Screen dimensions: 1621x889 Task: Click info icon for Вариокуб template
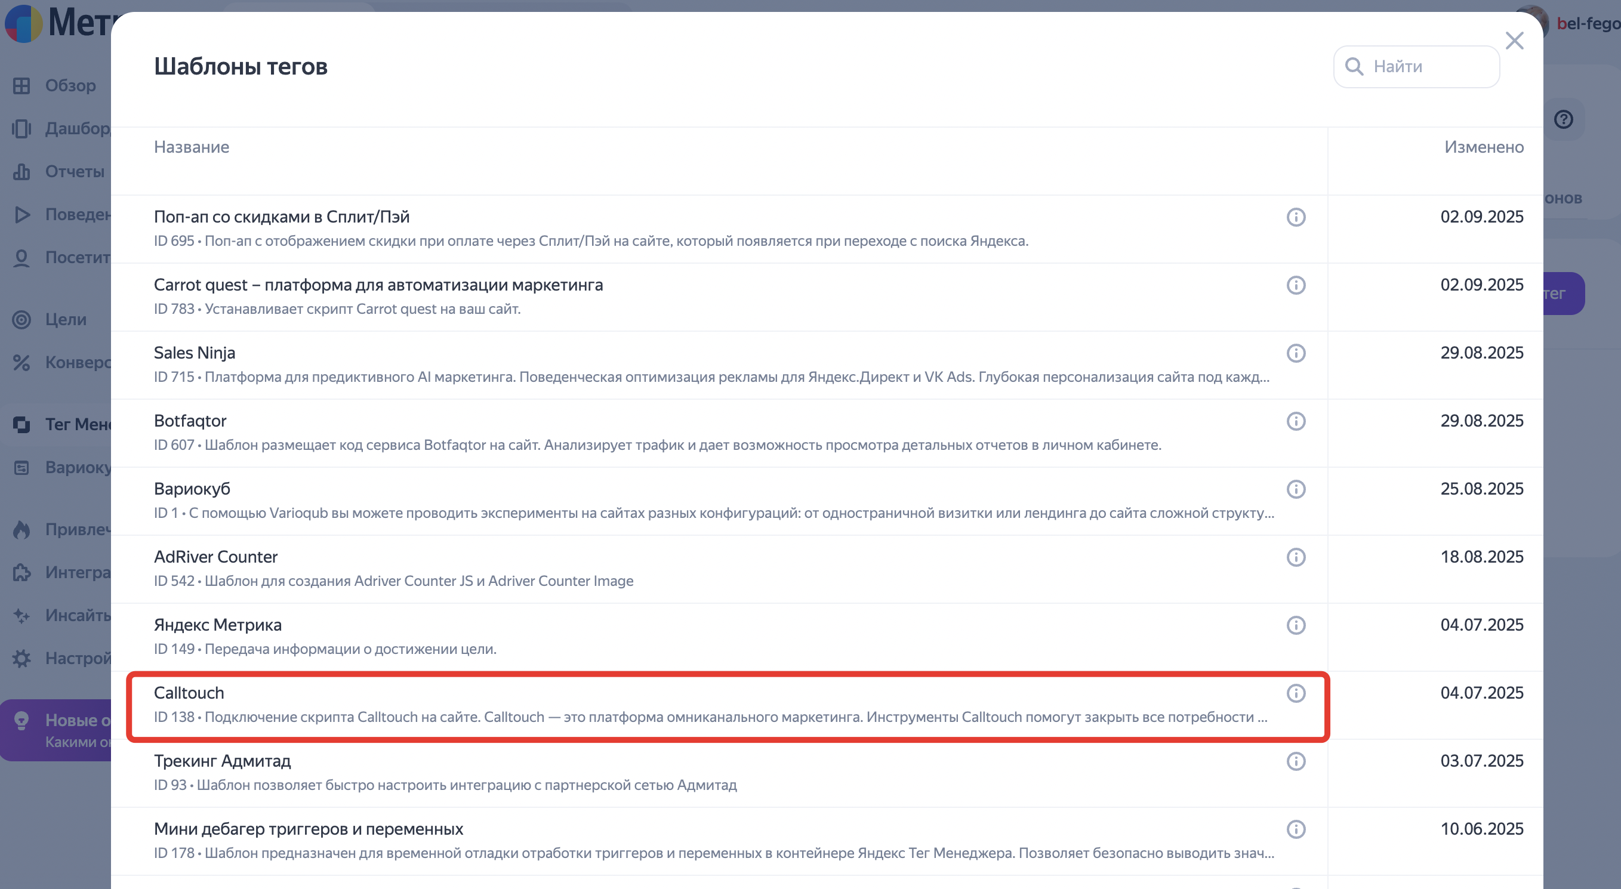tap(1296, 489)
